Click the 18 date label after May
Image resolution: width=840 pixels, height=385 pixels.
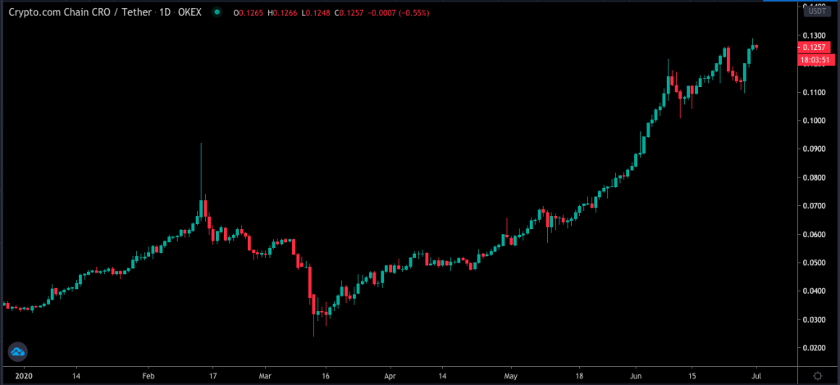tap(579, 376)
